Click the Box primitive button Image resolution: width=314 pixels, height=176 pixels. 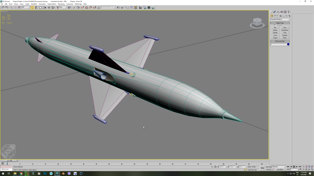pos(275,28)
